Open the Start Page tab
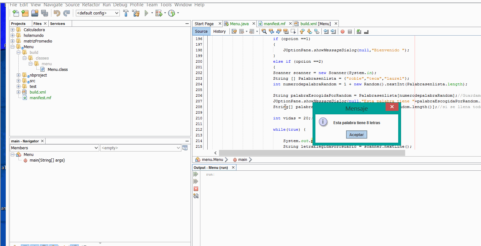The image size is (481, 246). tap(204, 24)
